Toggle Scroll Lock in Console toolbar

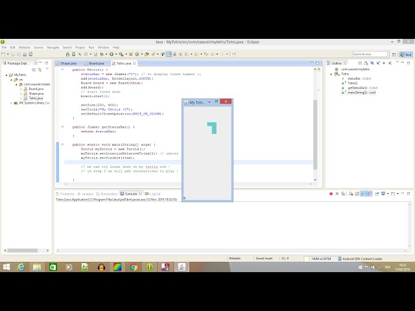coord(357,194)
